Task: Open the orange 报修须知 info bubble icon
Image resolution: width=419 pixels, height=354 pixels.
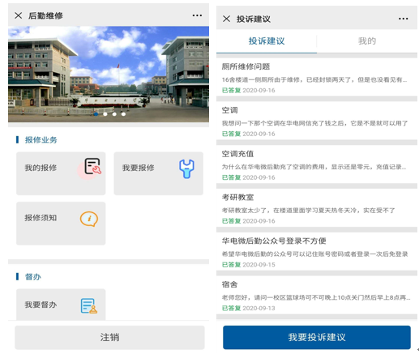Action: tap(89, 219)
